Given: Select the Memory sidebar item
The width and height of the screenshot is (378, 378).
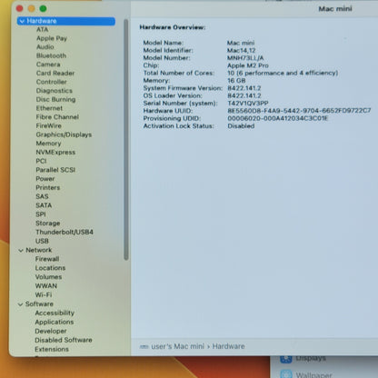Looking at the screenshot, I should pyautogui.click(x=48, y=144).
